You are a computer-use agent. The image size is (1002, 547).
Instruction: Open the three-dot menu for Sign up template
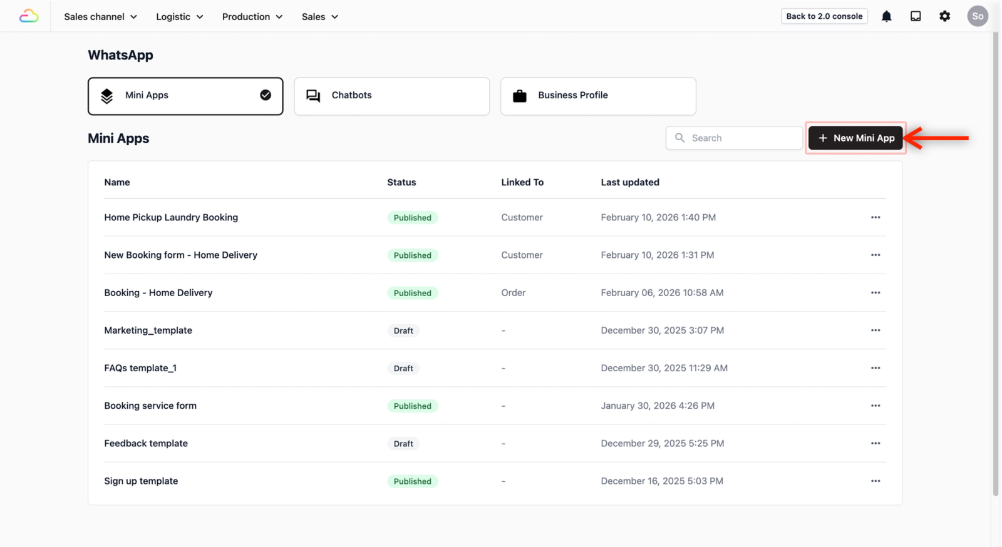pos(875,481)
